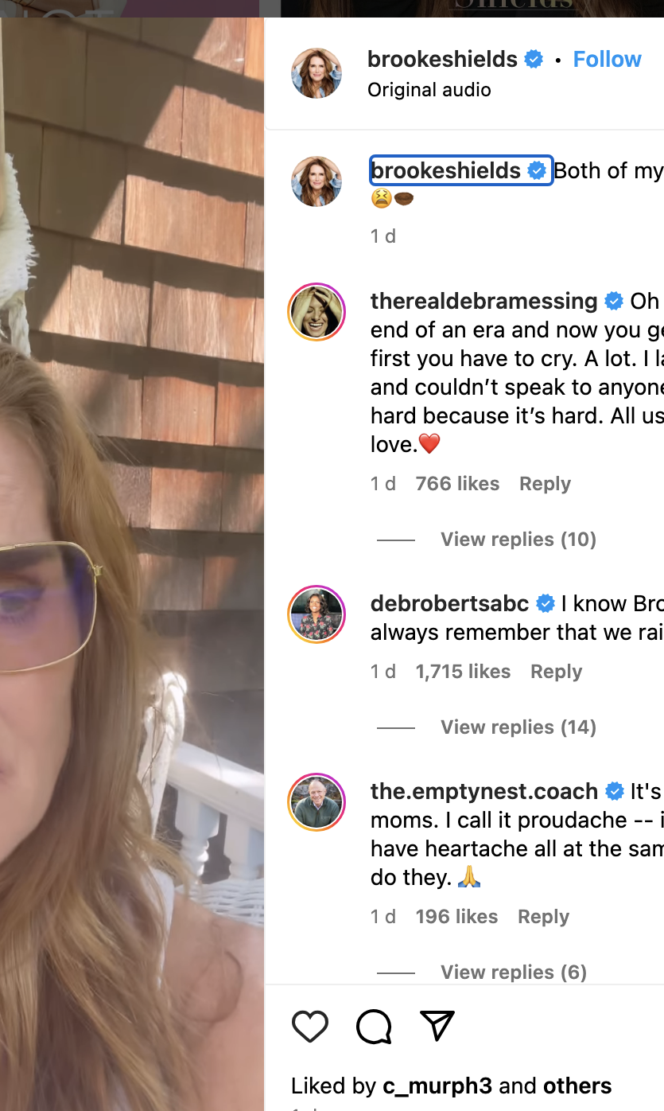Follow brookeshields
This screenshot has width=664, height=1111.
(607, 60)
